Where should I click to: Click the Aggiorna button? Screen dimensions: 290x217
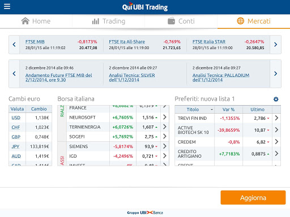tap(253, 198)
